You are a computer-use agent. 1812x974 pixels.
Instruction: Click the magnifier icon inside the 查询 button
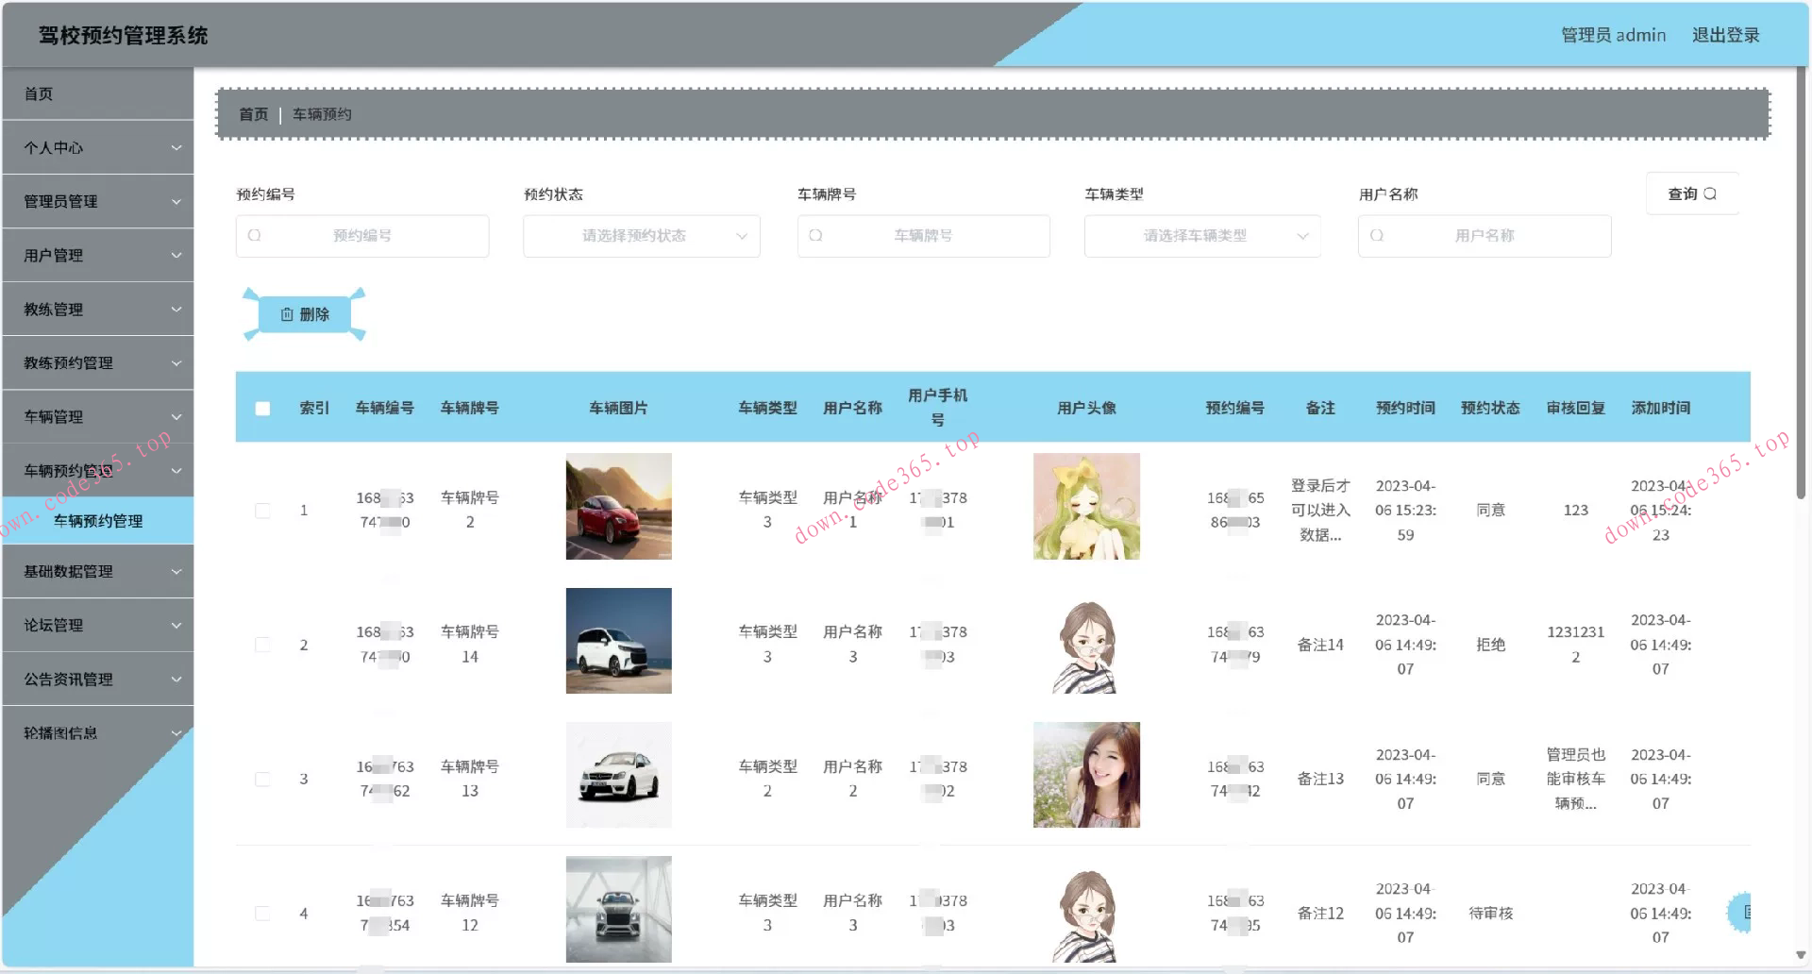click(x=1711, y=193)
